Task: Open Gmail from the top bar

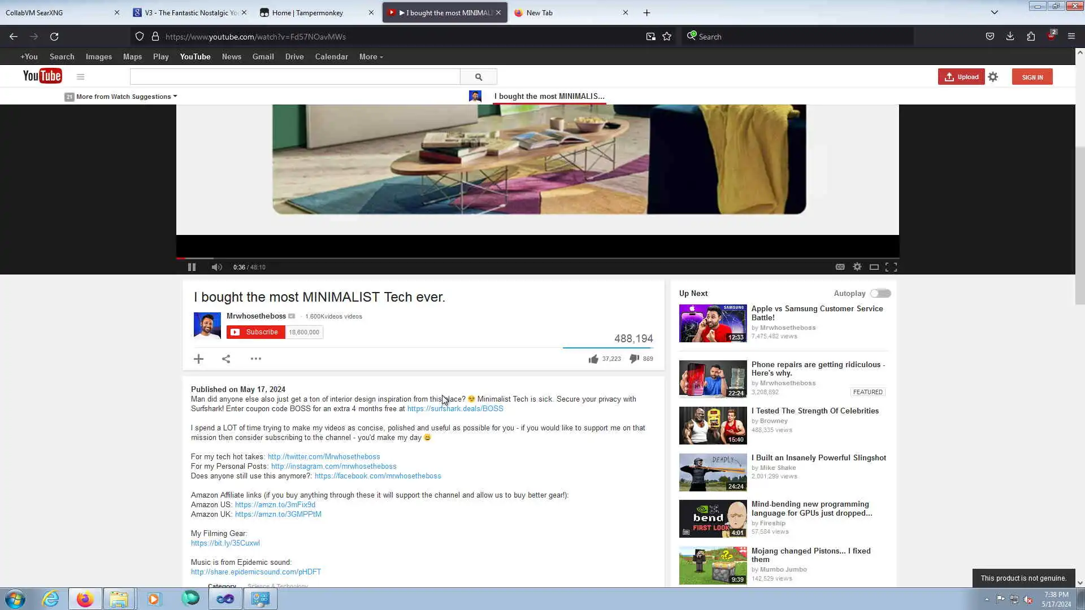Action: (263, 56)
